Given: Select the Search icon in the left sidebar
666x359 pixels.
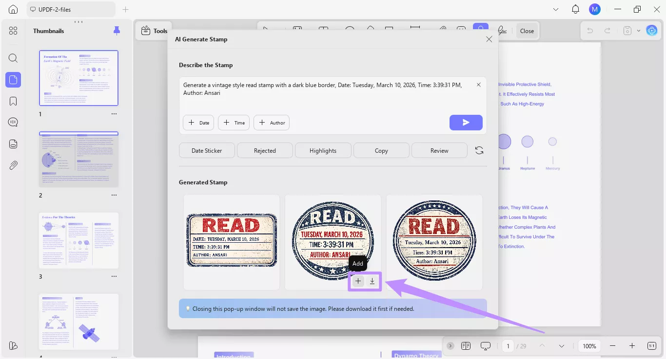Looking at the screenshot, I should [13, 58].
